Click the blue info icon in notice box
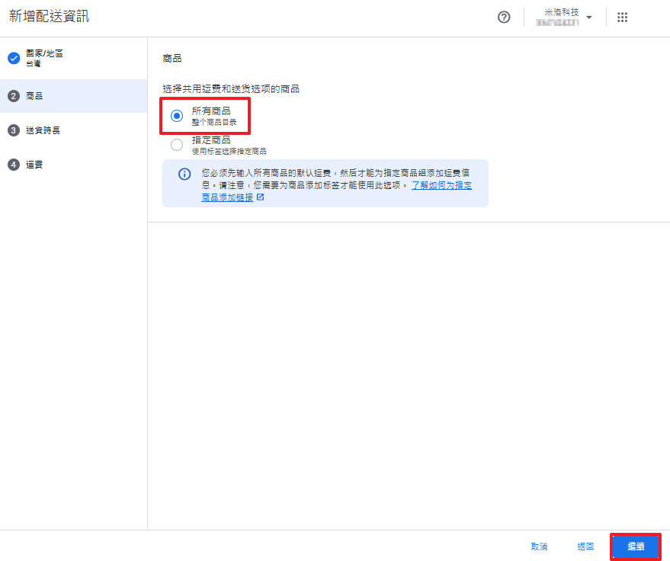The width and height of the screenshot is (670, 561). point(184,175)
